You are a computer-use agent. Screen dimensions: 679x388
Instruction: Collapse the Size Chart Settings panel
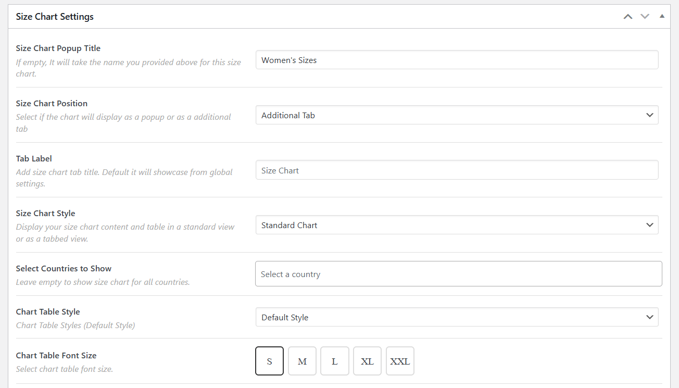[662, 16]
